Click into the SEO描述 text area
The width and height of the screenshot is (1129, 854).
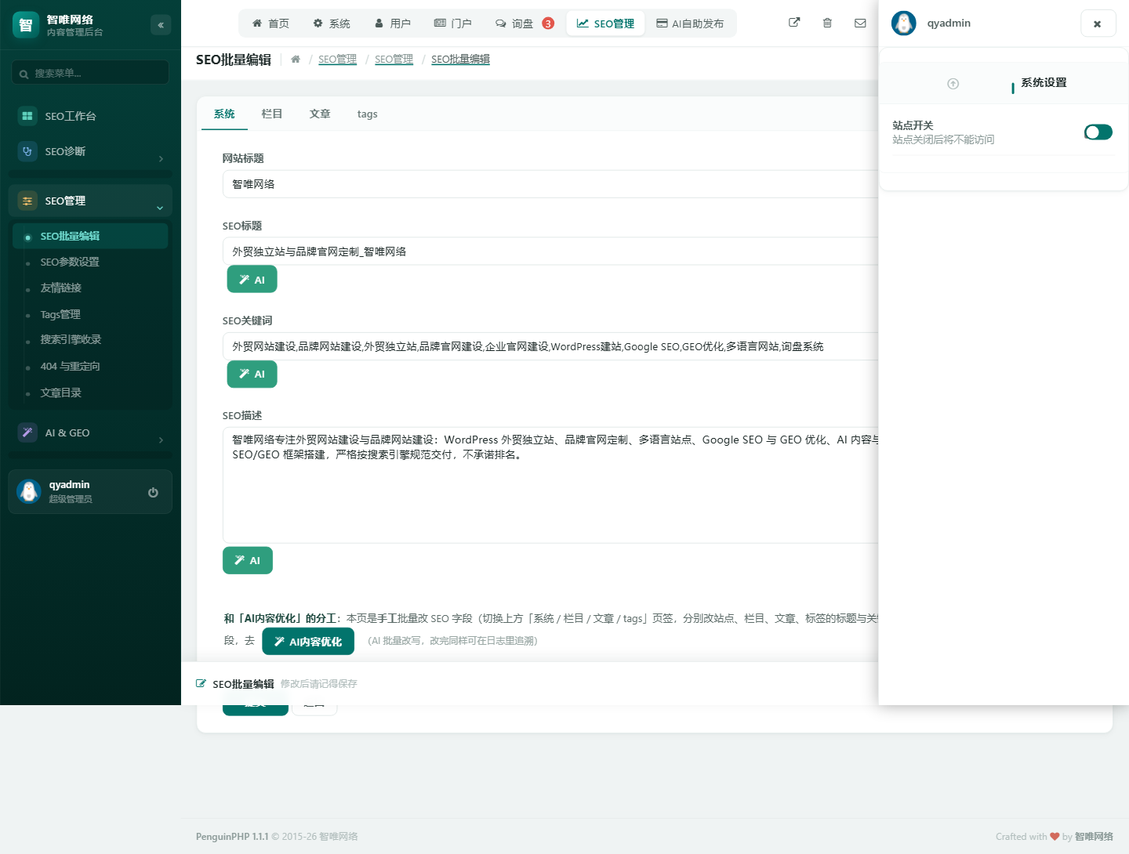[x=550, y=485]
